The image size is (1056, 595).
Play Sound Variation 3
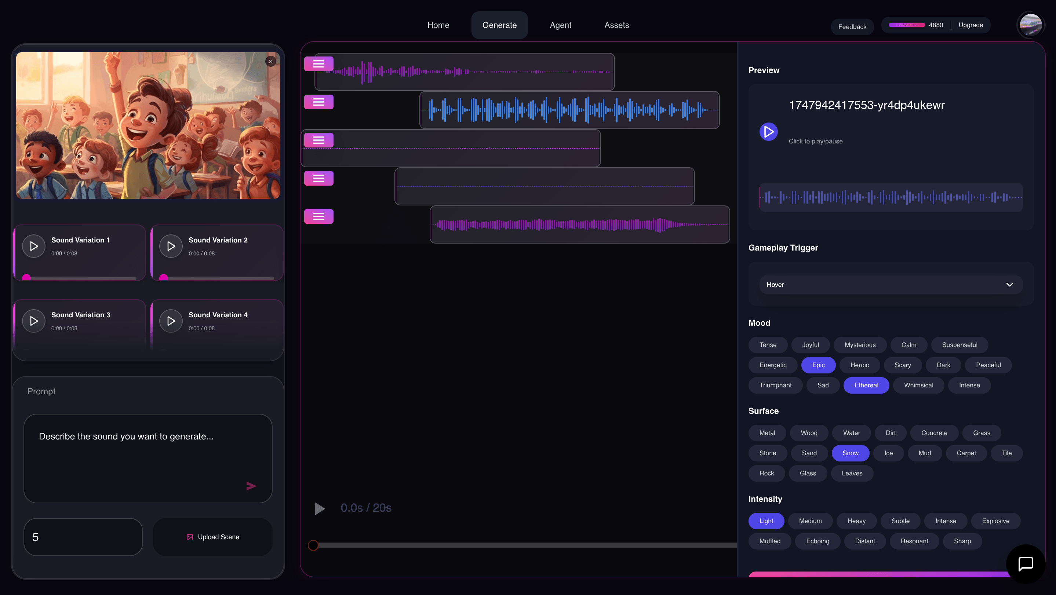[x=33, y=321]
